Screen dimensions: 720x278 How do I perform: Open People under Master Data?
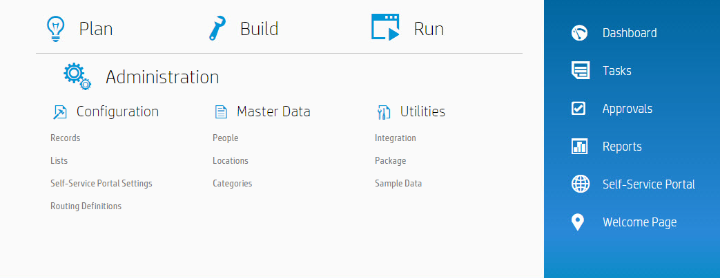[226, 138]
